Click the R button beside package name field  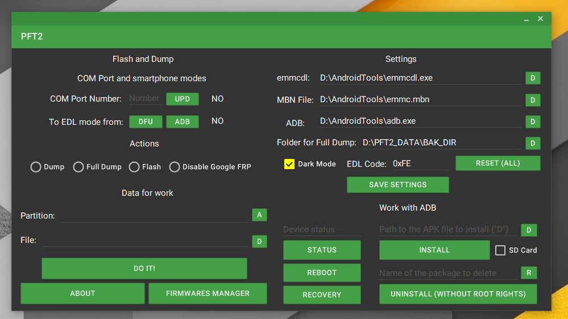coord(529,273)
